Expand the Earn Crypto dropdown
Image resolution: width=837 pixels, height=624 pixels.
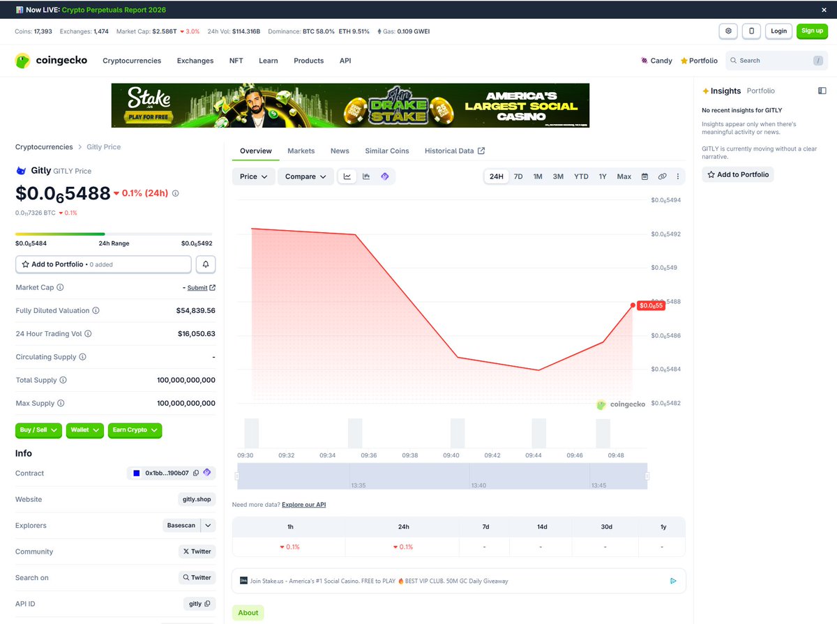click(135, 430)
